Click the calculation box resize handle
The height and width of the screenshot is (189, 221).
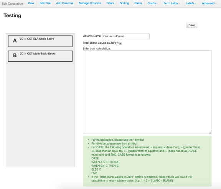tap(210, 132)
